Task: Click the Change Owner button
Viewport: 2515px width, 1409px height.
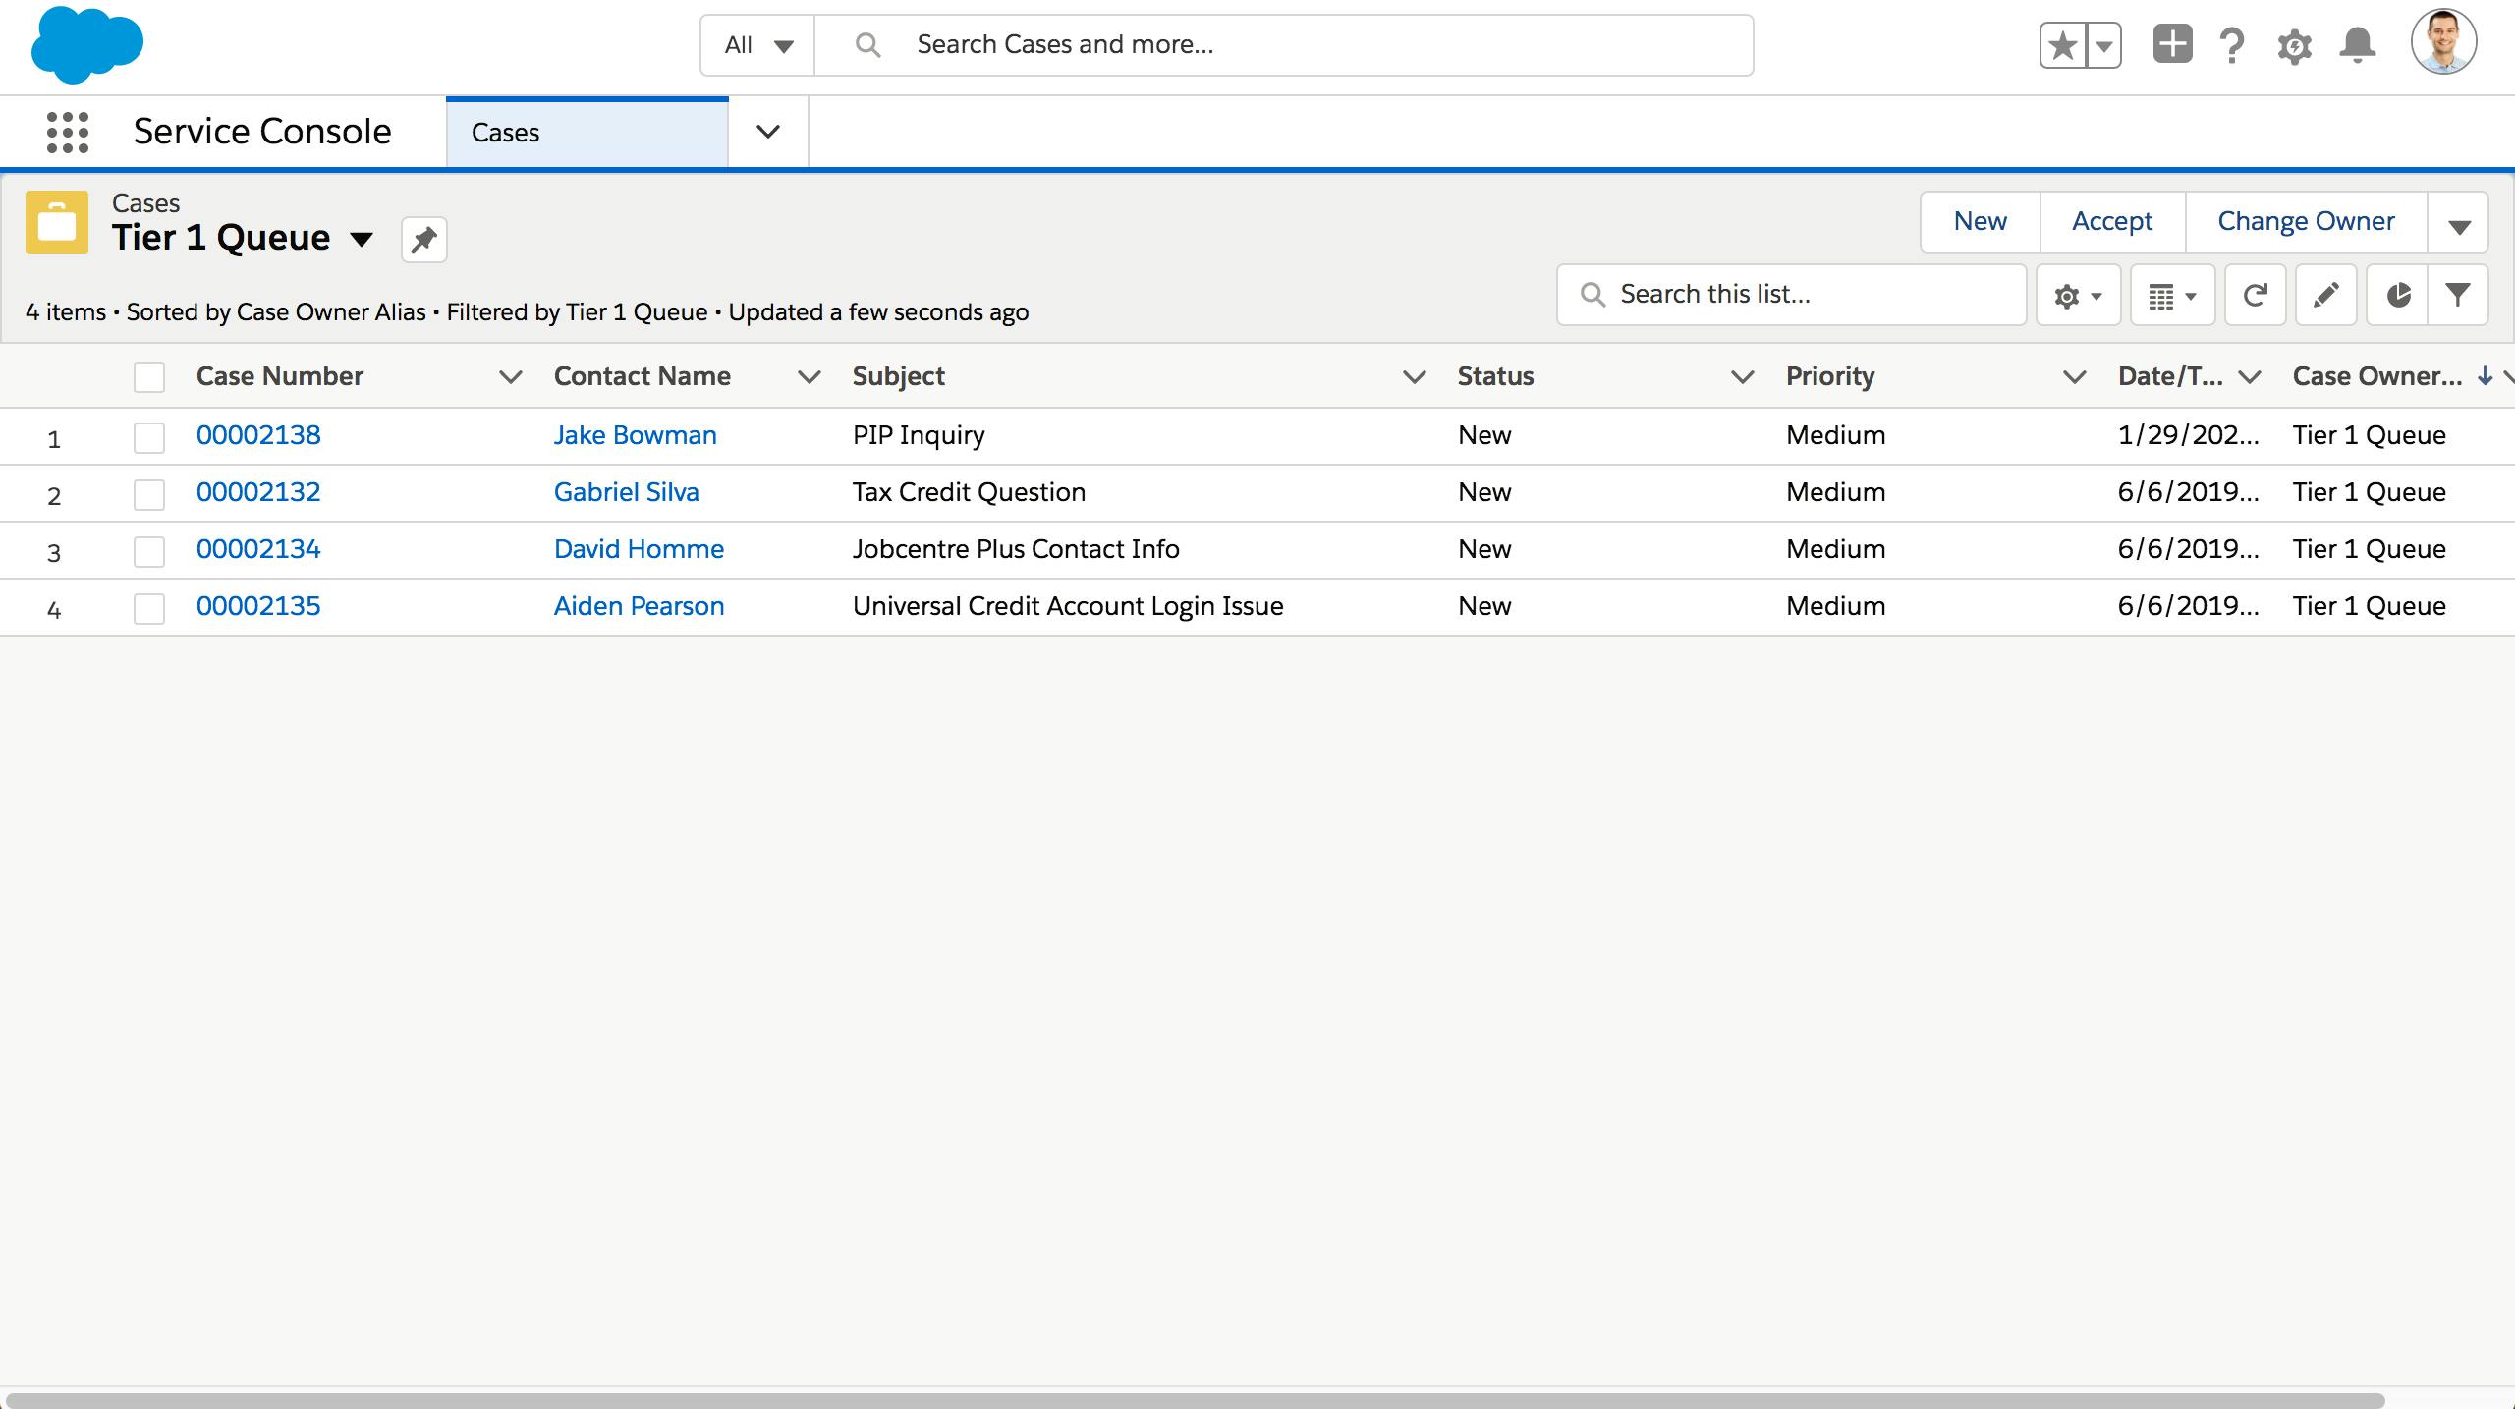Action: (x=2305, y=222)
